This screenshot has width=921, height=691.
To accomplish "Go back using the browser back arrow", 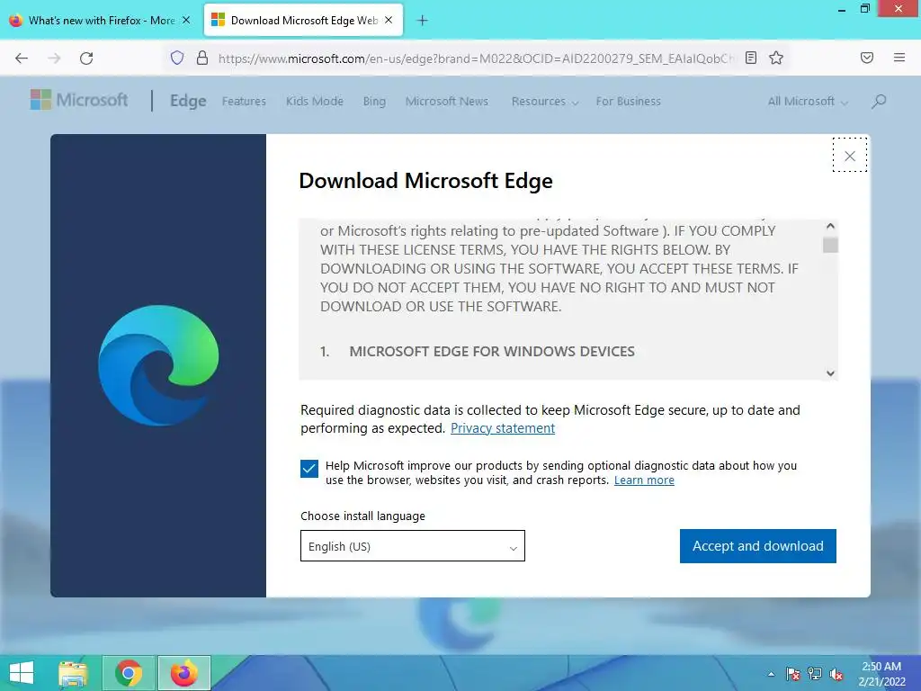I will pos(22,58).
